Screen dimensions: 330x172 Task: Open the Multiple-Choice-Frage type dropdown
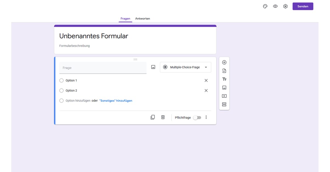point(185,67)
